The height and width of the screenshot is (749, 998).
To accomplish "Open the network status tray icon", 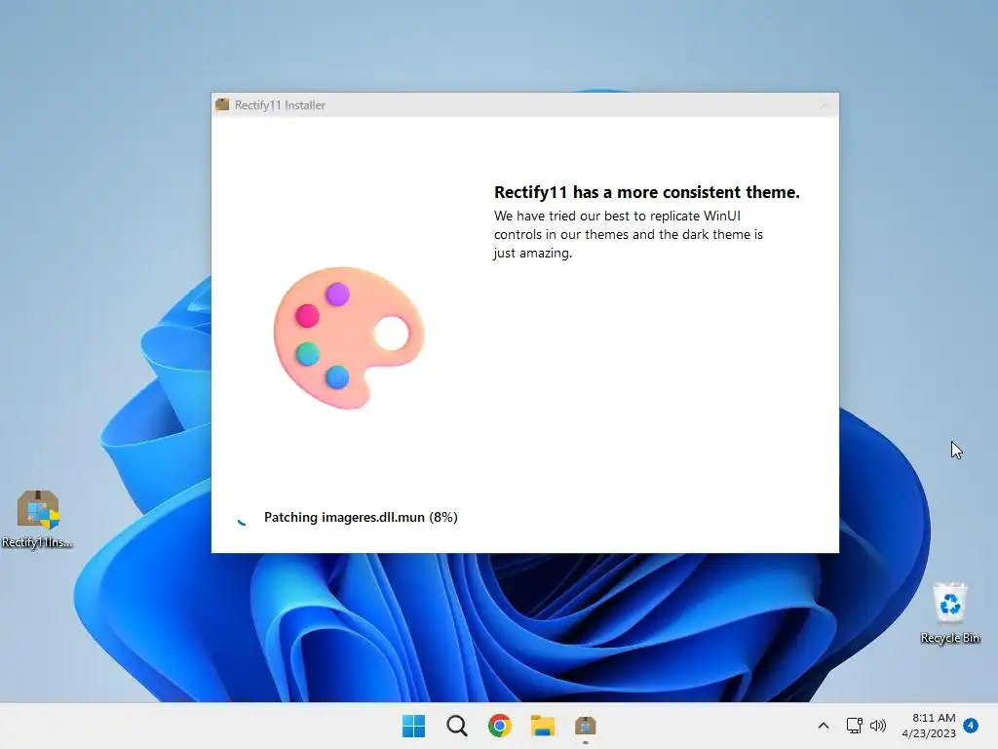I will pos(854,726).
